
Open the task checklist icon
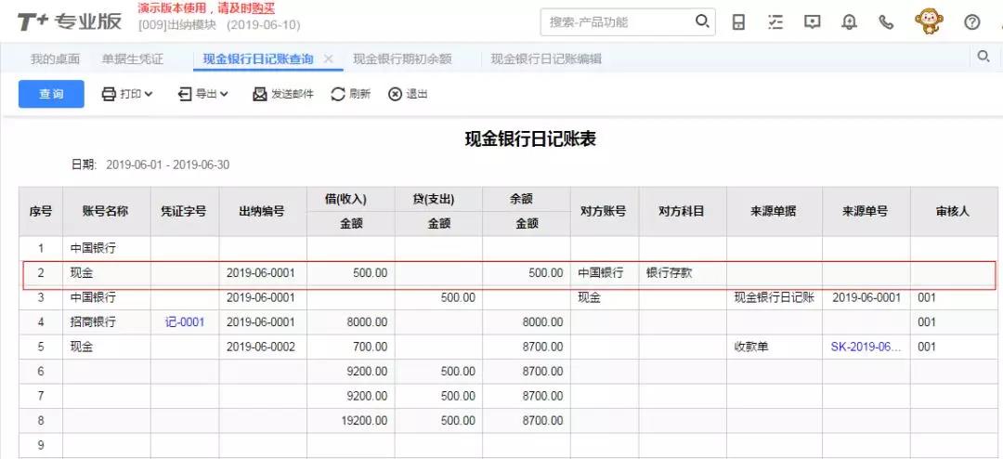(775, 22)
